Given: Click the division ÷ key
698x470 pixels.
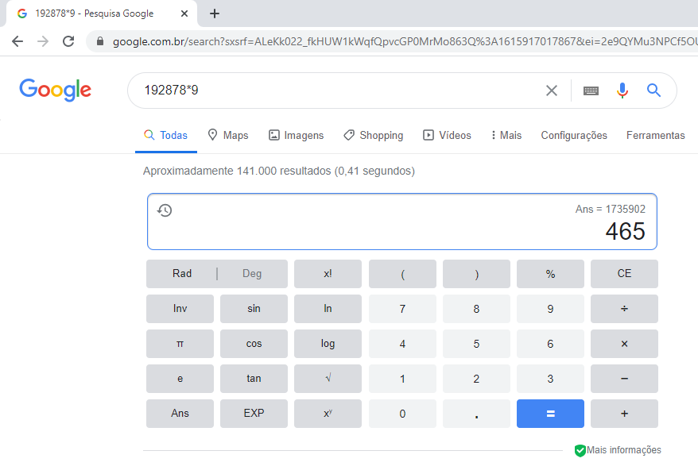Looking at the screenshot, I should click(624, 309).
